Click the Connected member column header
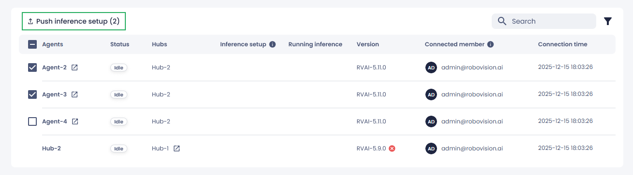This screenshot has height=175, width=633. [454, 44]
